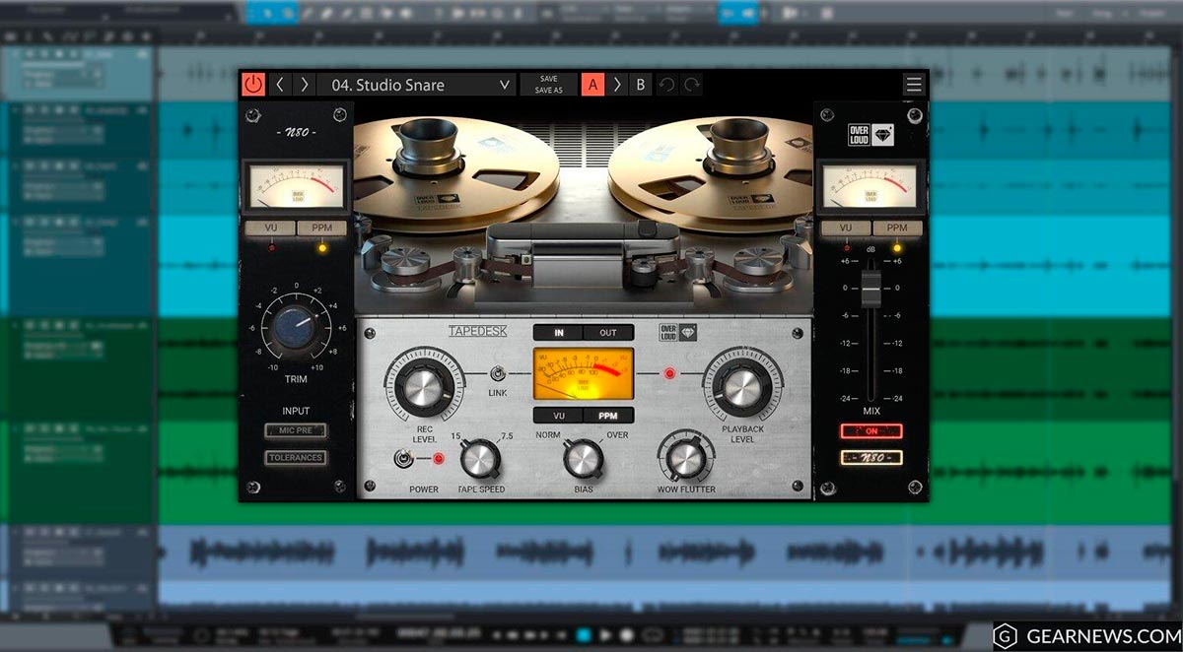Switch to comparison slot B
The image size is (1183, 652).
(641, 85)
